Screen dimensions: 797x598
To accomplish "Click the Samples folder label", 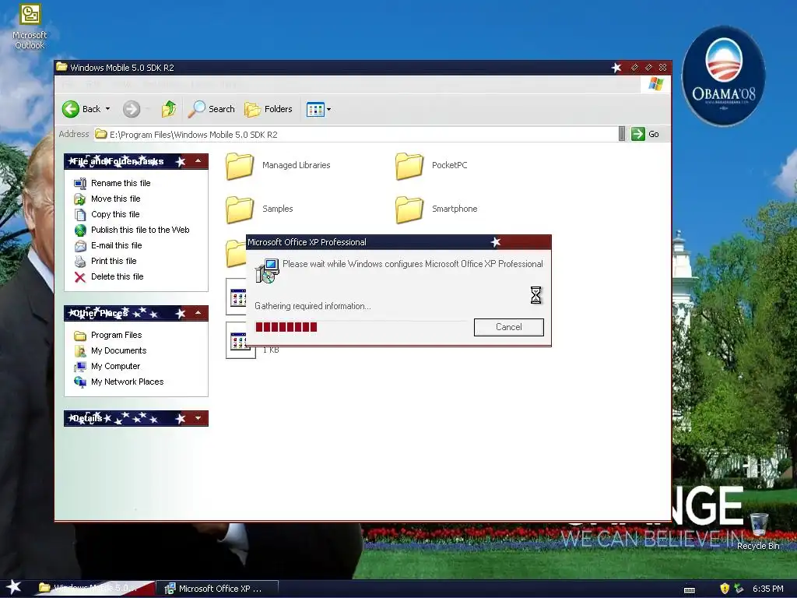I will tap(278, 209).
